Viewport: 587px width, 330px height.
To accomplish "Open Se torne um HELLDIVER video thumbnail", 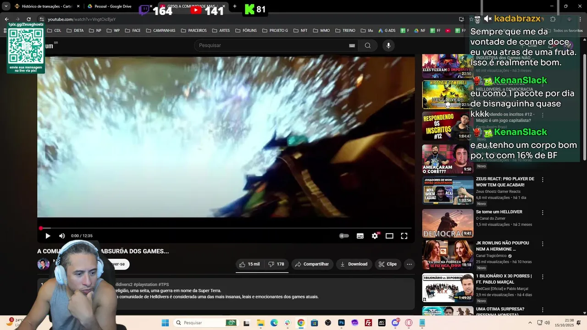I will click(x=448, y=224).
